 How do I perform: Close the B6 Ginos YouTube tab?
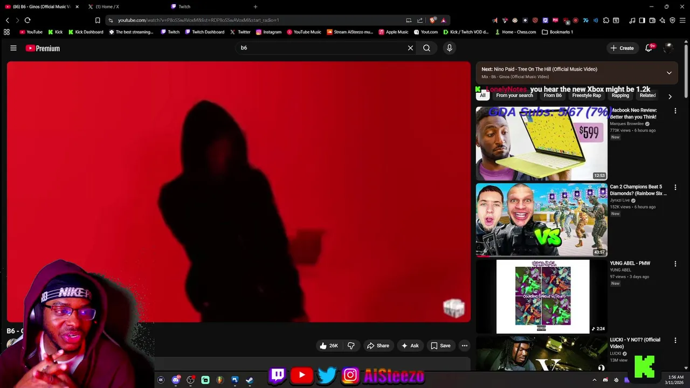coord(77,6)
